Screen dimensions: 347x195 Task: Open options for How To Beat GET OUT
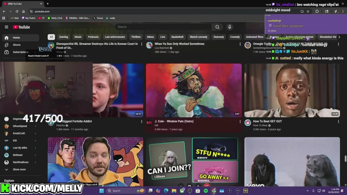(x=338, y=122)
